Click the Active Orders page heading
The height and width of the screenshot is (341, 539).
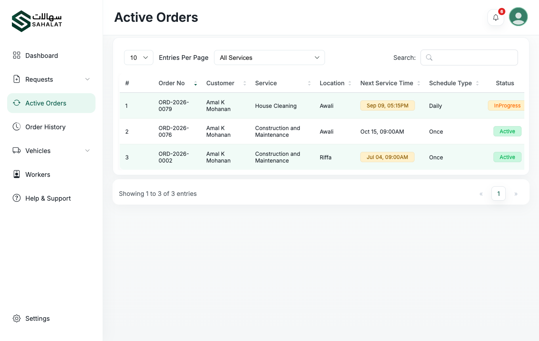[x=156, y=17]
